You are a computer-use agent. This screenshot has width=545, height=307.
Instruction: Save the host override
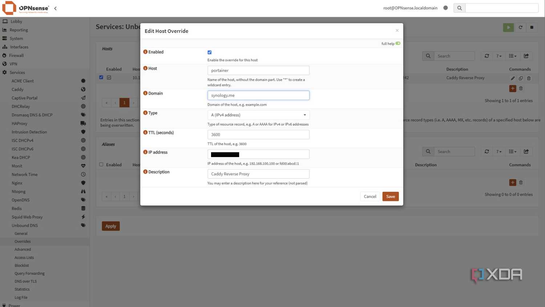pyautogui.click(x=391, y=196)
